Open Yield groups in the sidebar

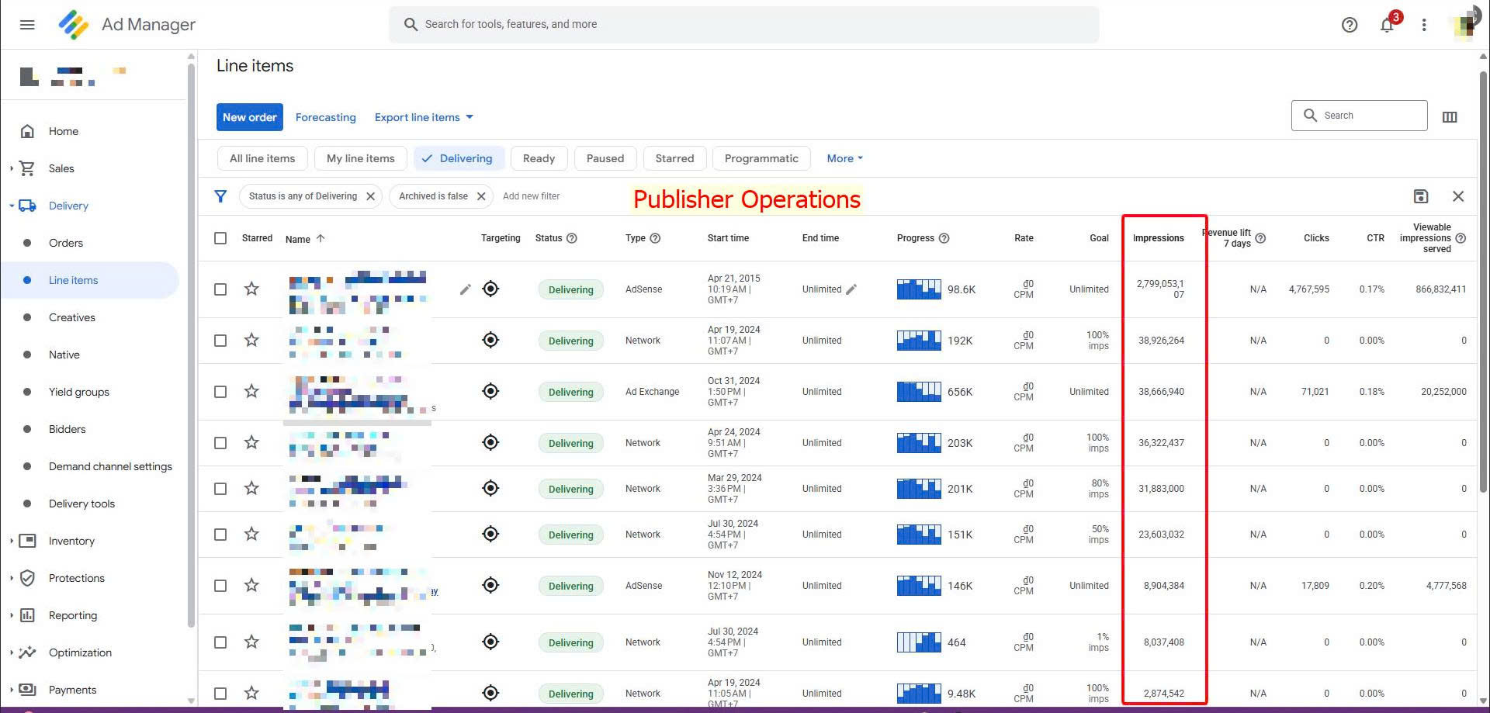79,392
